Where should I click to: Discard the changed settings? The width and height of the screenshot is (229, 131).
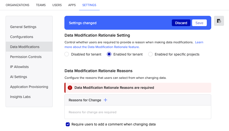pos(181,23)
